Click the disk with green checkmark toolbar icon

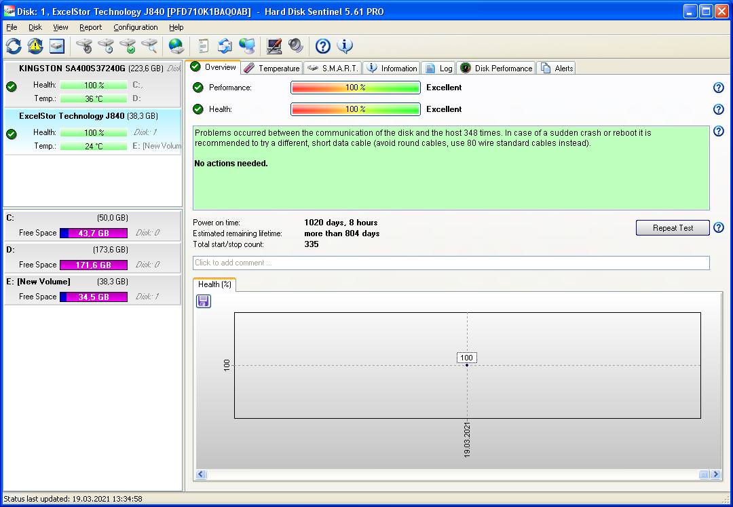128,45
